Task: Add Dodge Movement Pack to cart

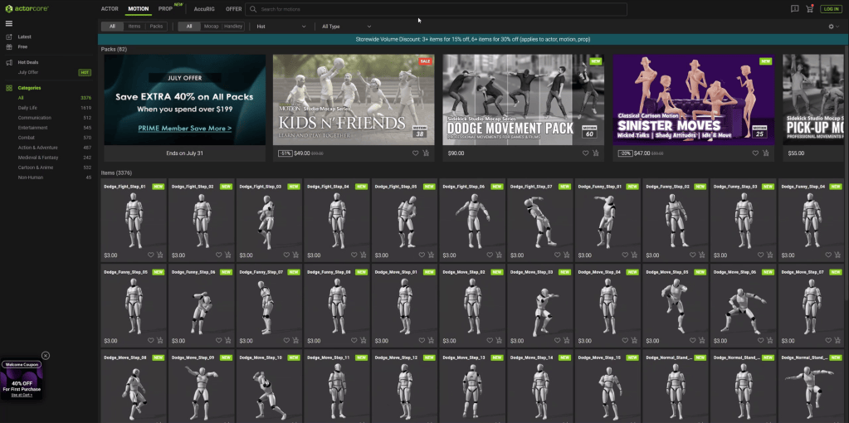Action: (x=596, y=153)
